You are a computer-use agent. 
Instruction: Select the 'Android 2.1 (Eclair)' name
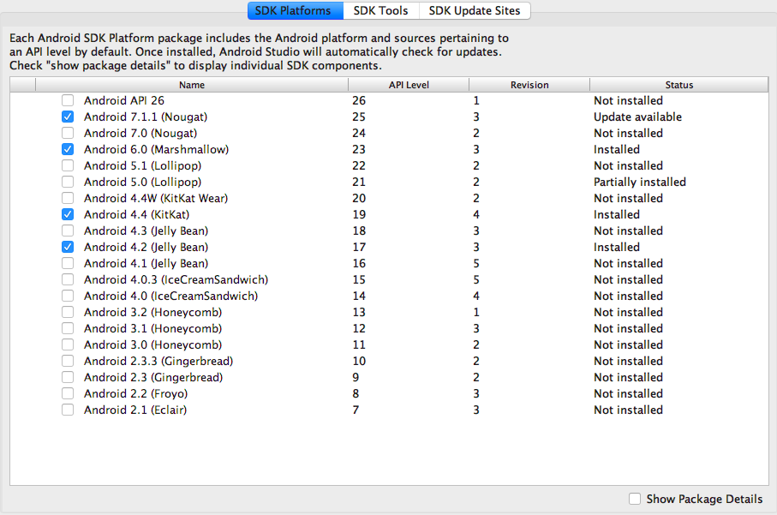pyautogui.click(x=135, y=410)
